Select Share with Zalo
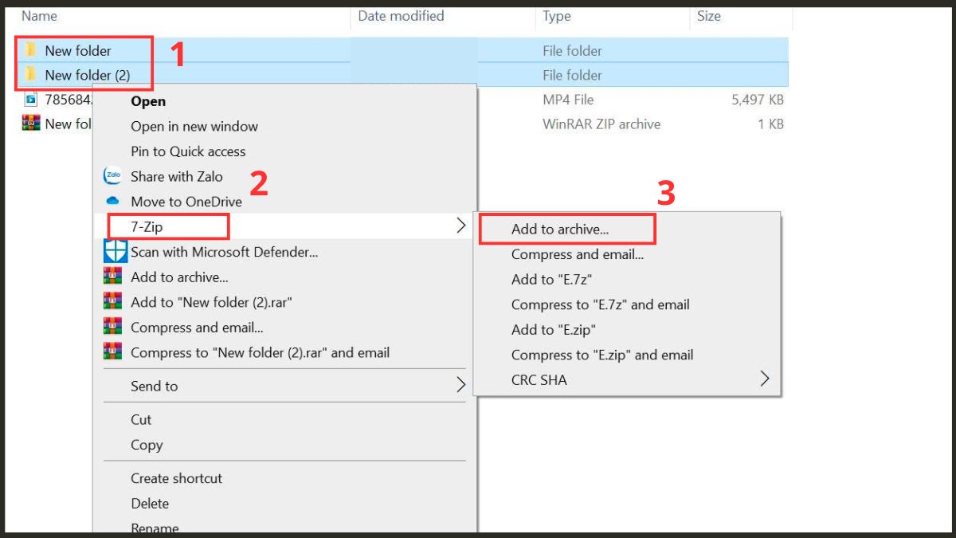 click(x=177, y=176)
